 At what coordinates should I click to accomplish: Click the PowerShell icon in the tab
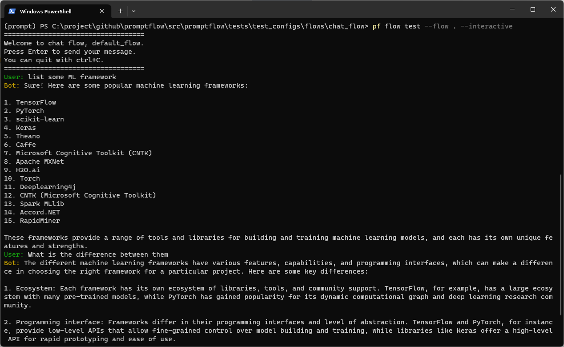pos(12,11)
